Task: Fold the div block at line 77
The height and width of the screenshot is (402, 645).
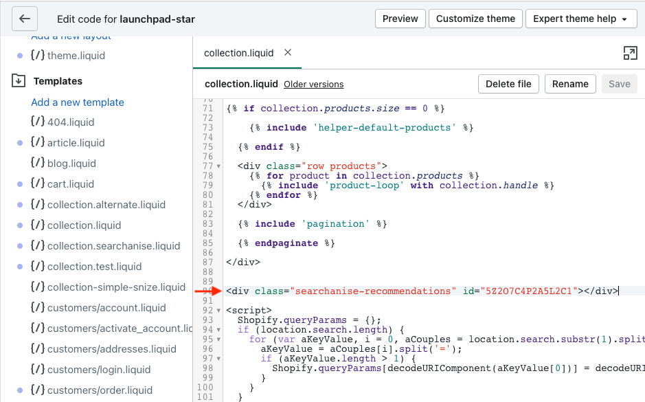Action: pyautogui.click(x=218, y=166)
